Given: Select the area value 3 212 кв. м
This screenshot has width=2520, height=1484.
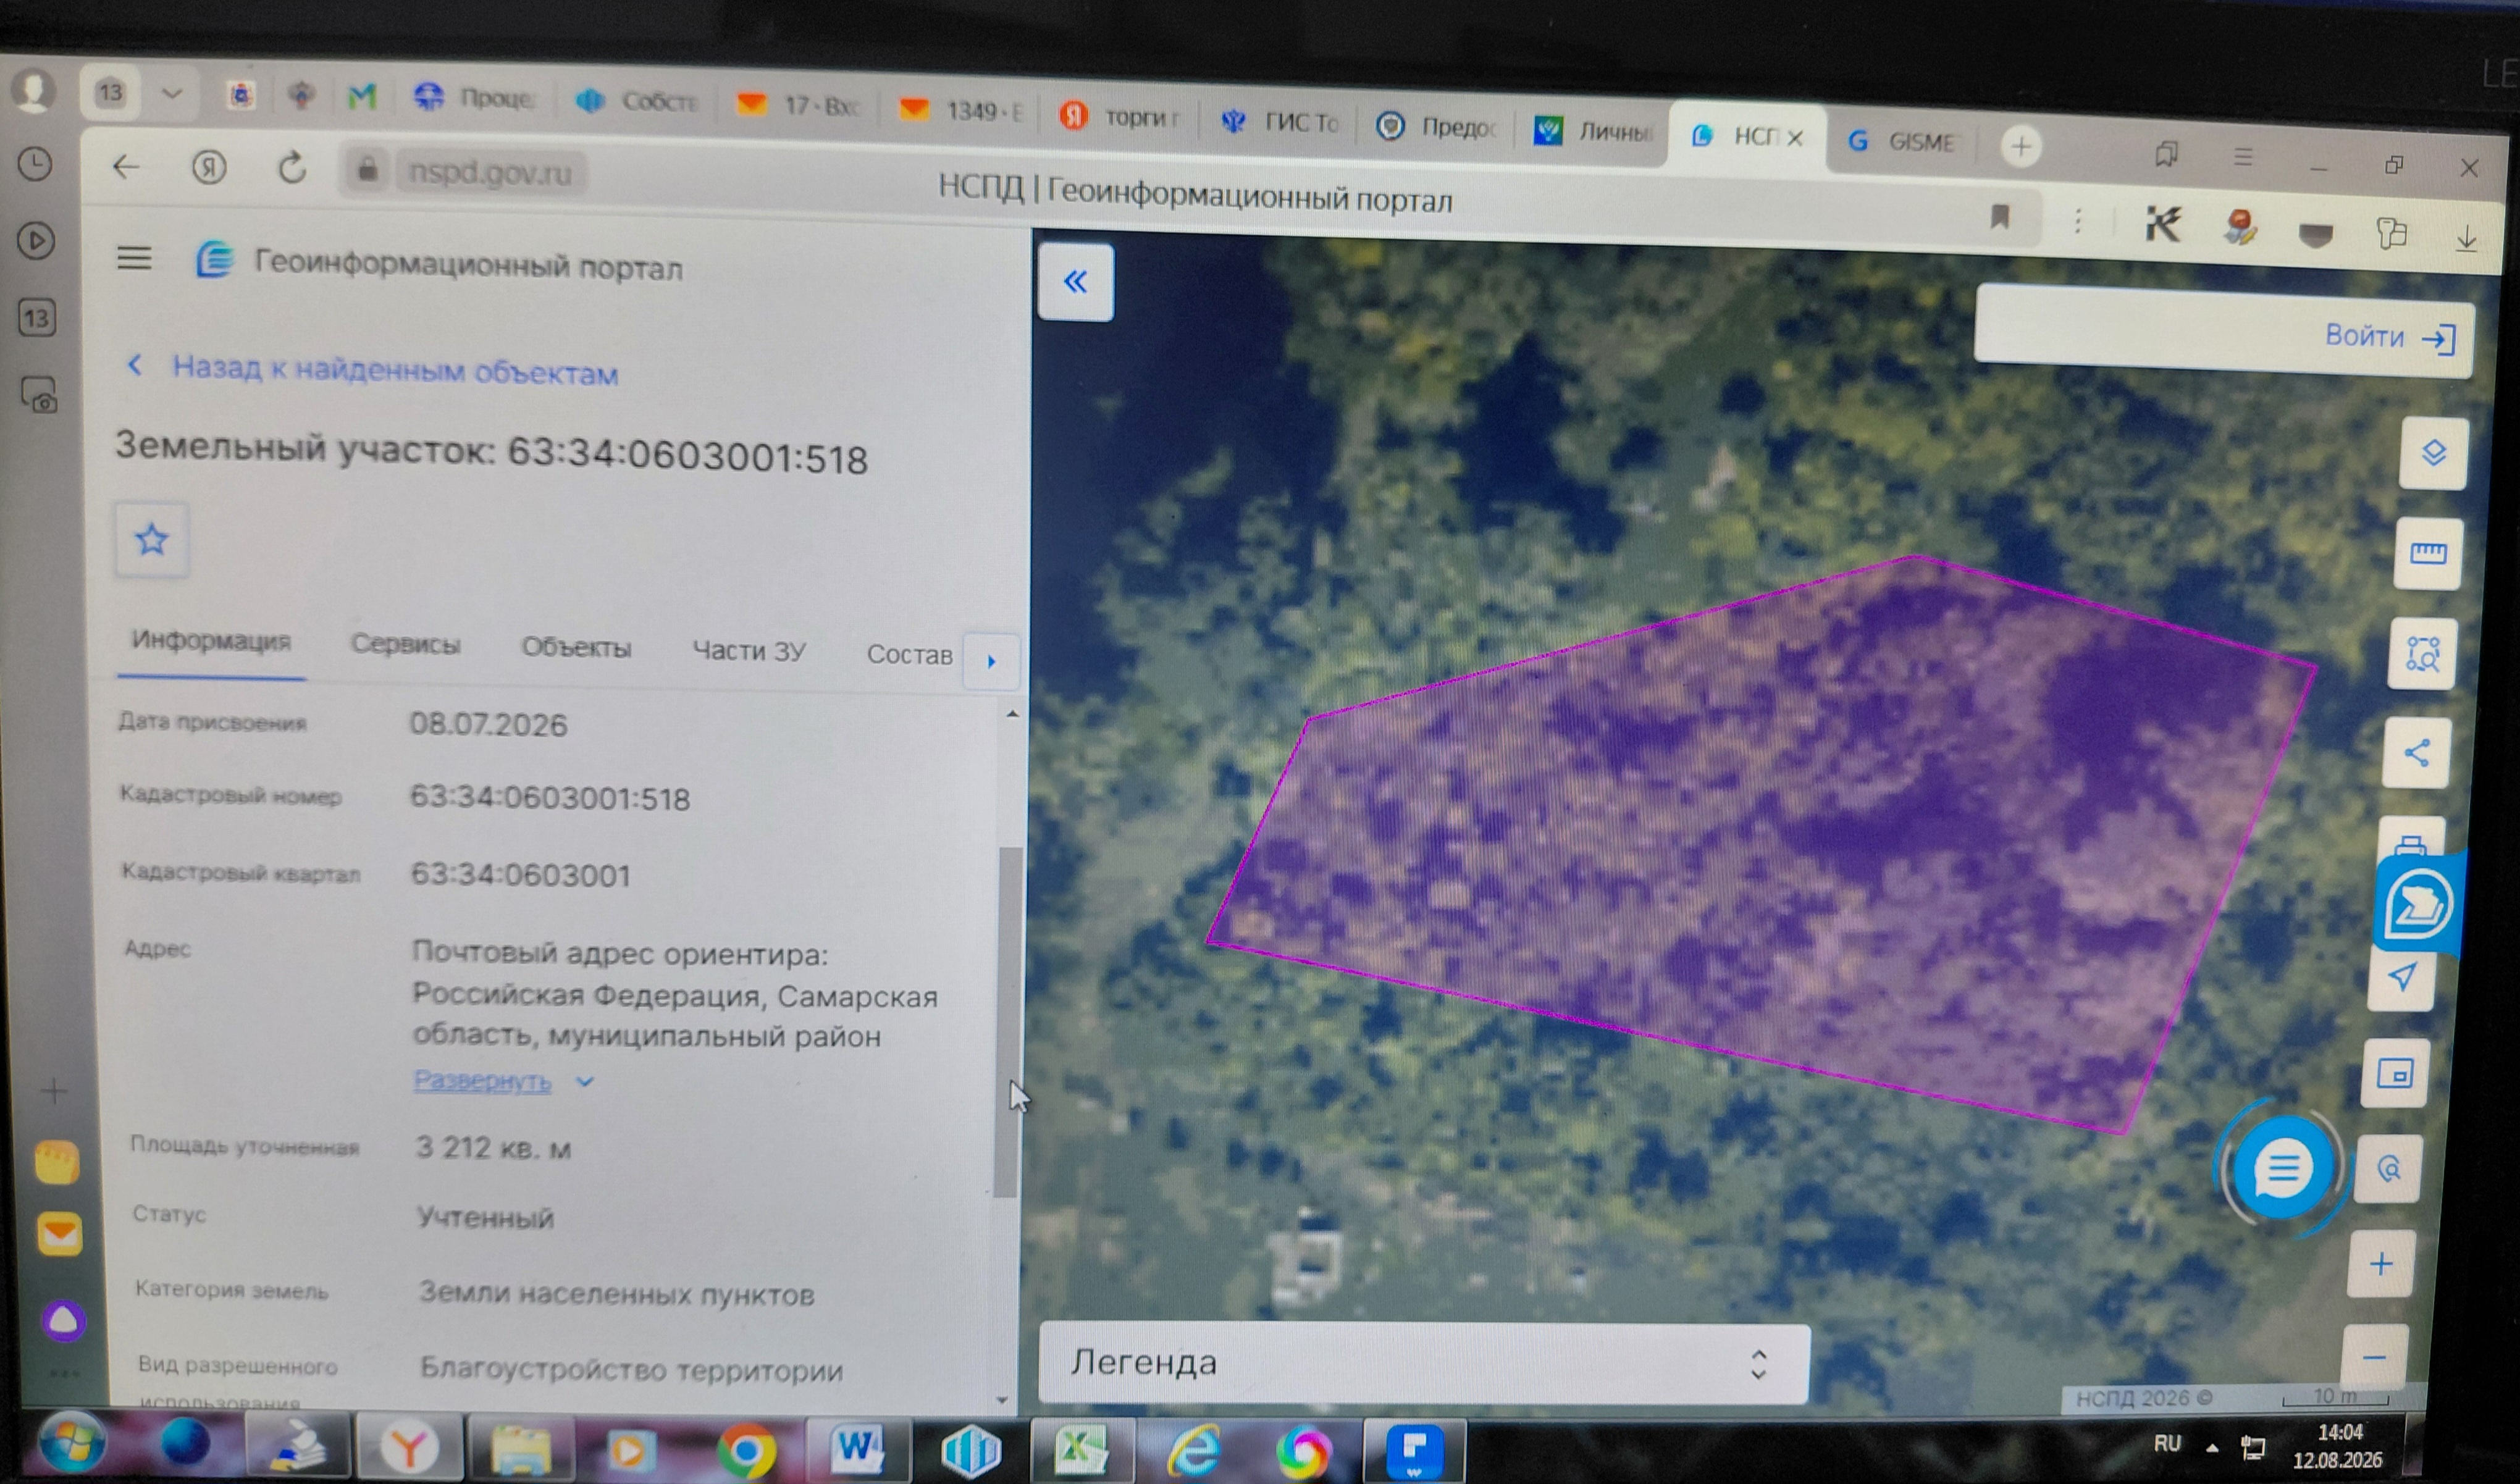Looking at the screenshot, I should tap(493, 1147).
